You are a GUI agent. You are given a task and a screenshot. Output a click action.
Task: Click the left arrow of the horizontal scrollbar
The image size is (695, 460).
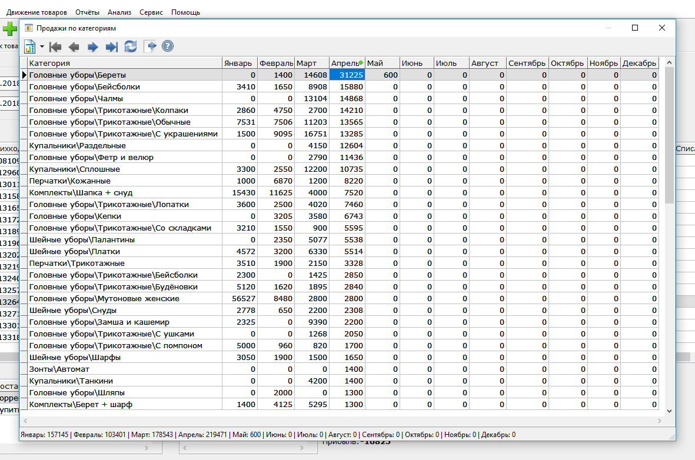pos(25,421)
